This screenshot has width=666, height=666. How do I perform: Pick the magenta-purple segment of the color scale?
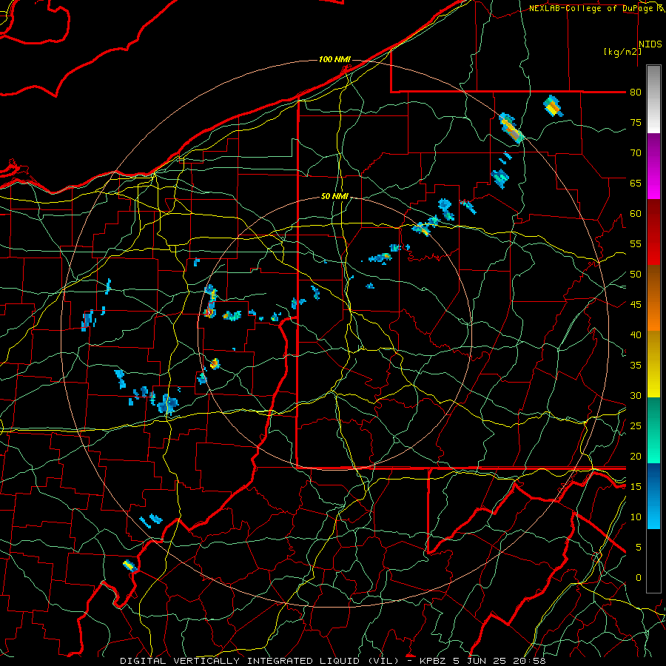tap(653, 166)
